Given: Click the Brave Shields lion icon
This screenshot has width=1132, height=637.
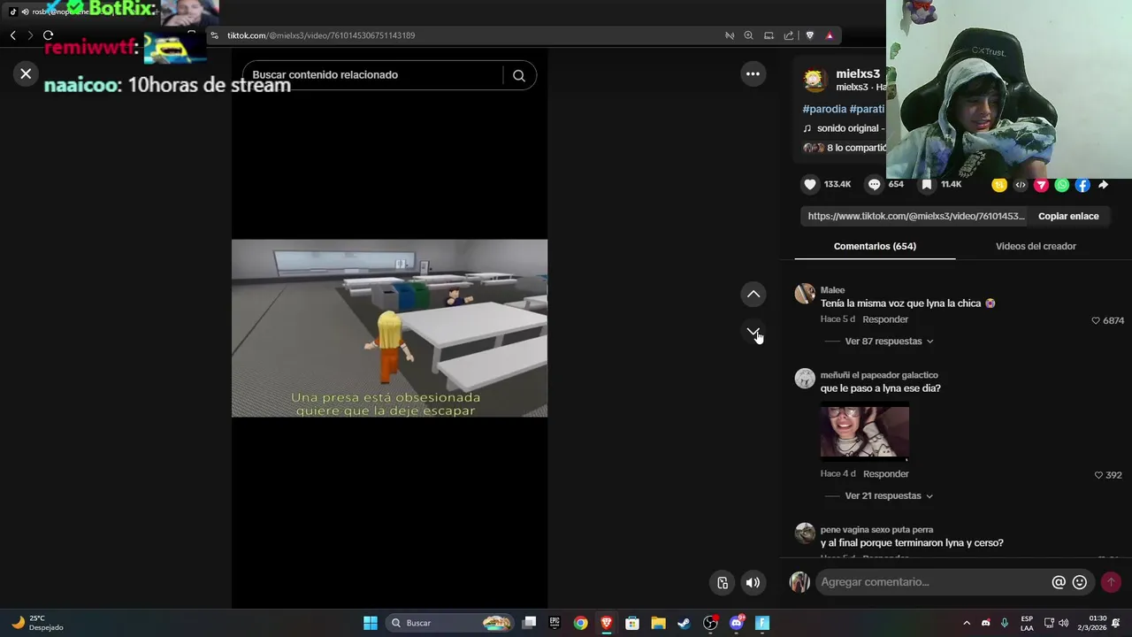Looking at the screenshot, I should (809, 35).
